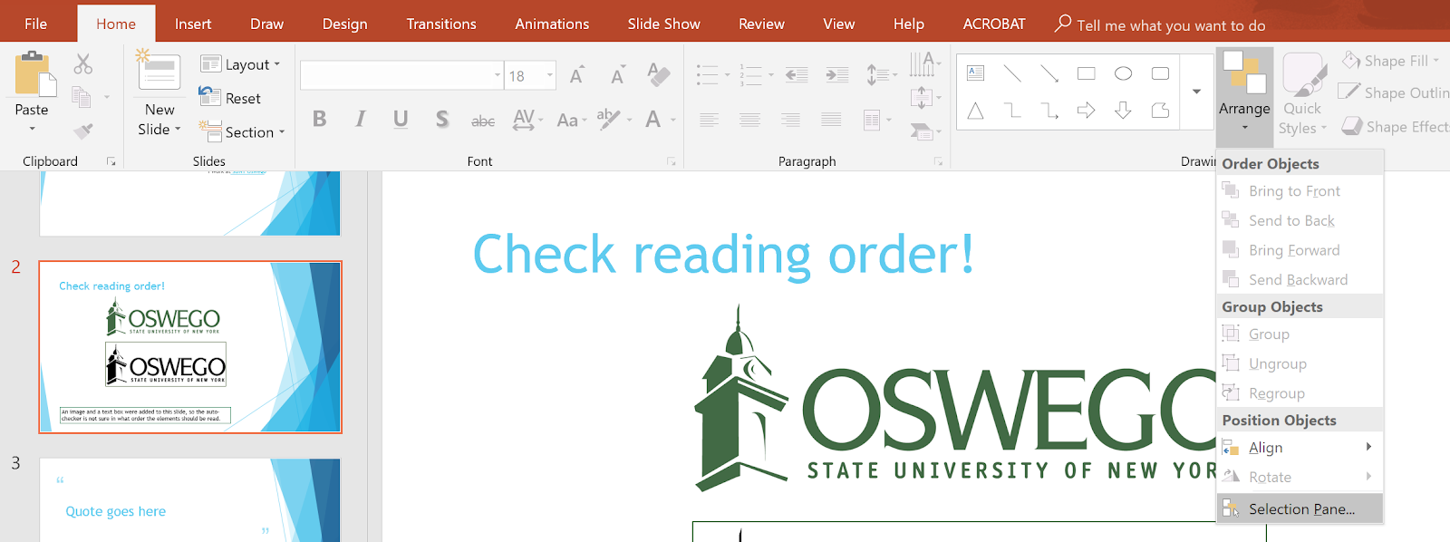Select the Text Box shape

(975, 73)
